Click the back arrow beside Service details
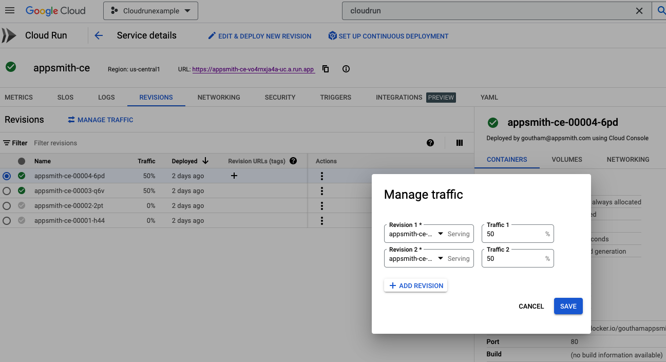Viewport: 666px width, 362px height. tap(99, 35)
